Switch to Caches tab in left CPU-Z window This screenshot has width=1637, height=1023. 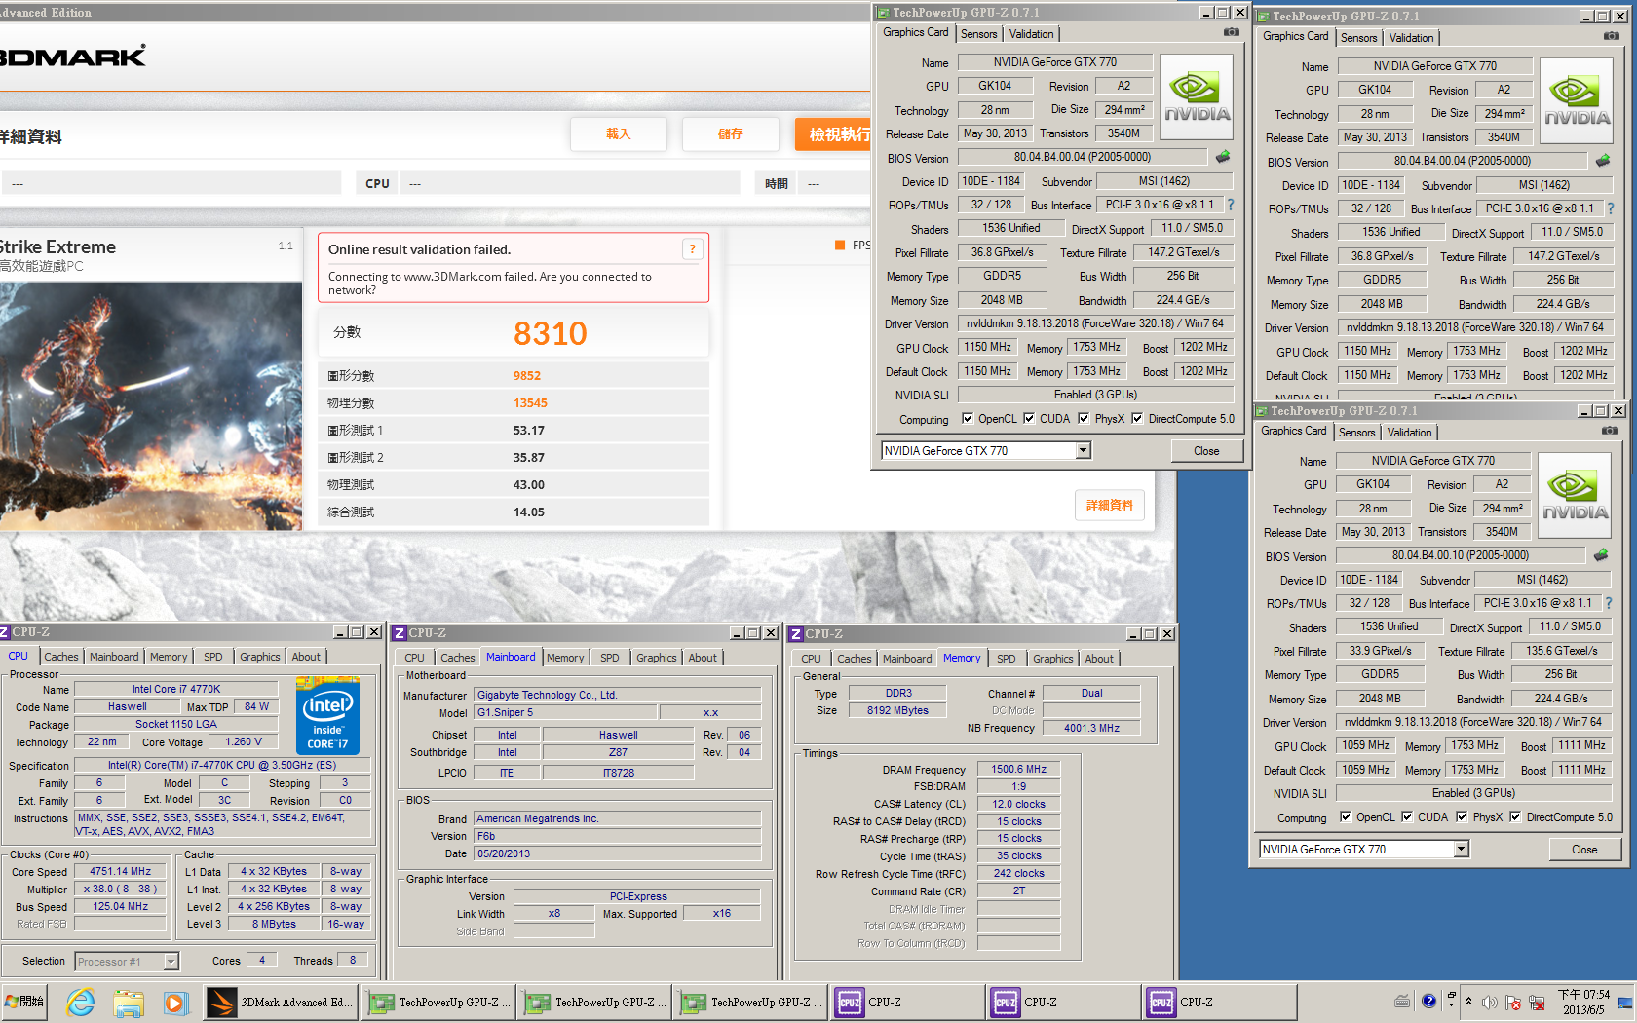(60, 657)
